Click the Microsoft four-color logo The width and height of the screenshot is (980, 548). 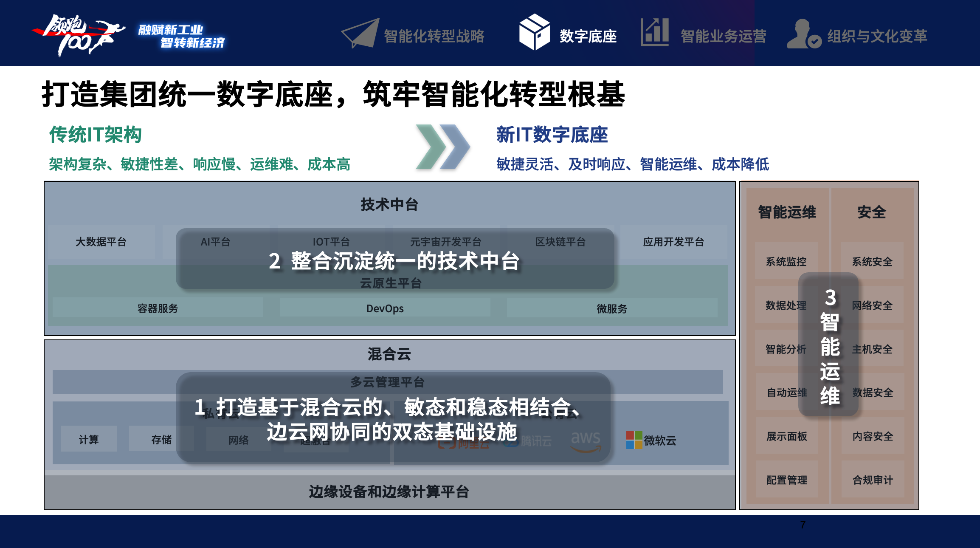pos(634,440)
